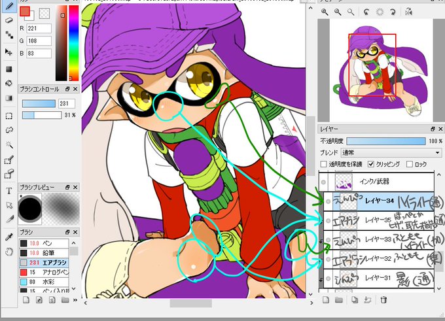The image size is (445, 321).
Task: Toggle visibility of レイヤー31
Action: tap(328, 279)
